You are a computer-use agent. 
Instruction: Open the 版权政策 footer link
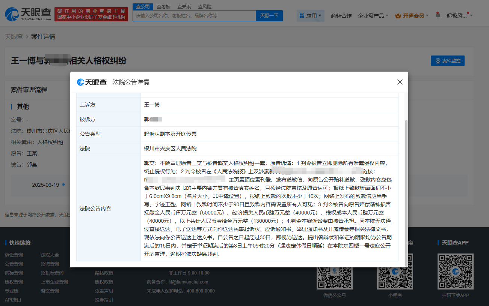pyautogui.click(x=104, y=282)
